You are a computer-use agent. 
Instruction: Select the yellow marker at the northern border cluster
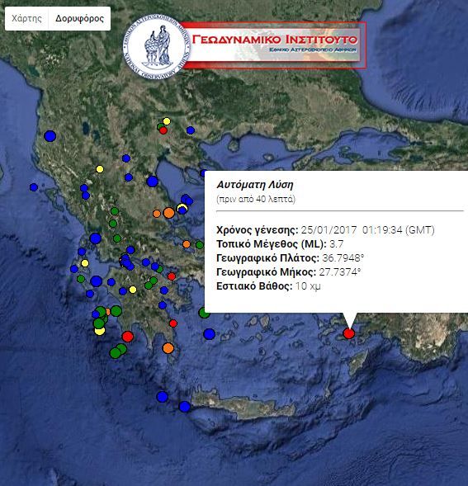[167, 121]
